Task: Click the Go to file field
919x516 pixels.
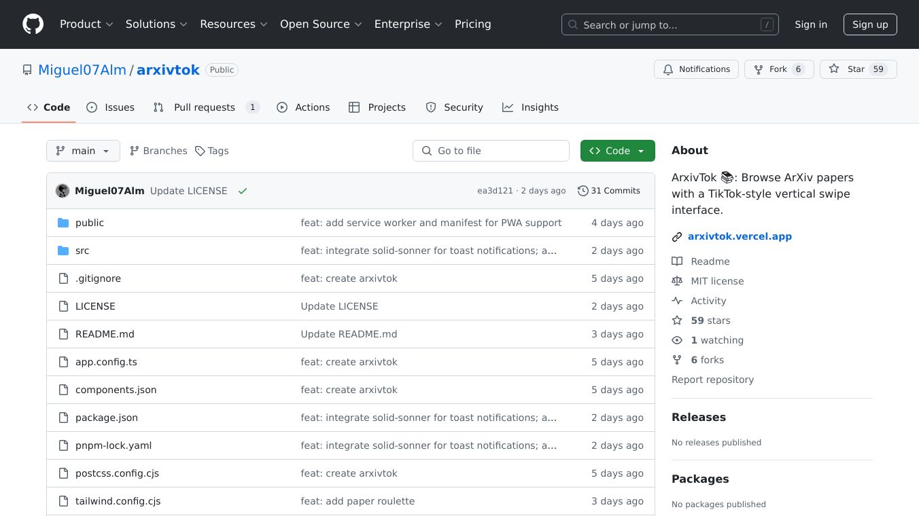Action: click(491, 151)
